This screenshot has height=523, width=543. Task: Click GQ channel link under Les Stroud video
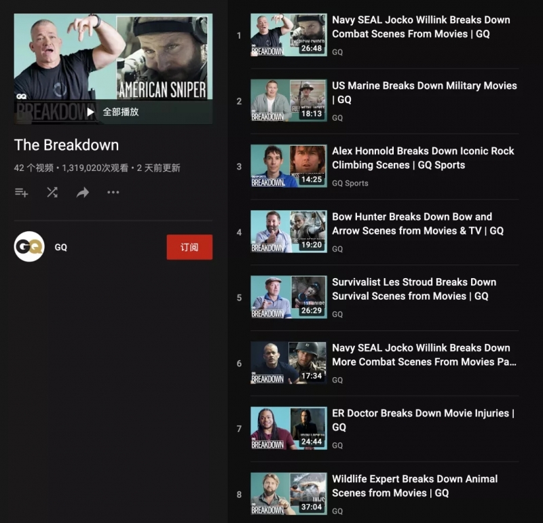(337, 314)
